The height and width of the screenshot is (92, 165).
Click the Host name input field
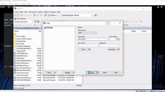93,39
